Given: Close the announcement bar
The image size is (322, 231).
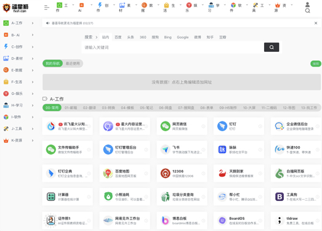Looking at the screenshot, I should pyautogui.click(x=316, y=23).
